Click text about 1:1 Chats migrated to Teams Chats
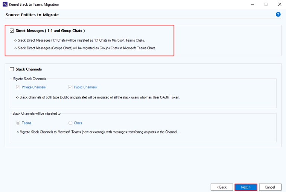 pos(79,40)
